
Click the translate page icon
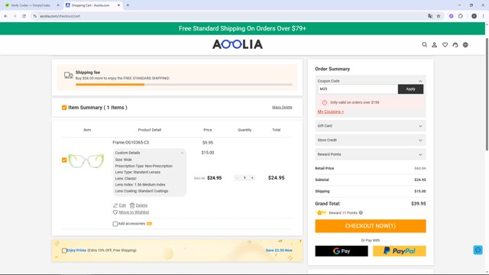(x=430, y=16)
